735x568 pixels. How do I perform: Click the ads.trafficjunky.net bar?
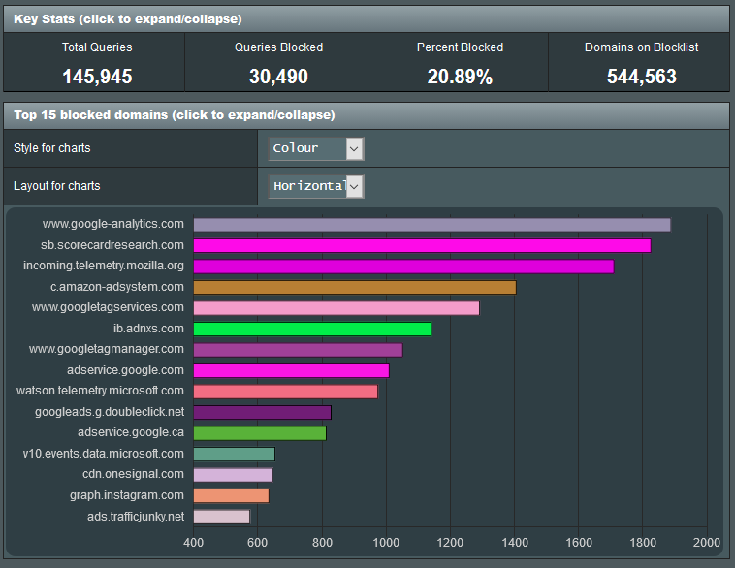(x=221, y=517)
